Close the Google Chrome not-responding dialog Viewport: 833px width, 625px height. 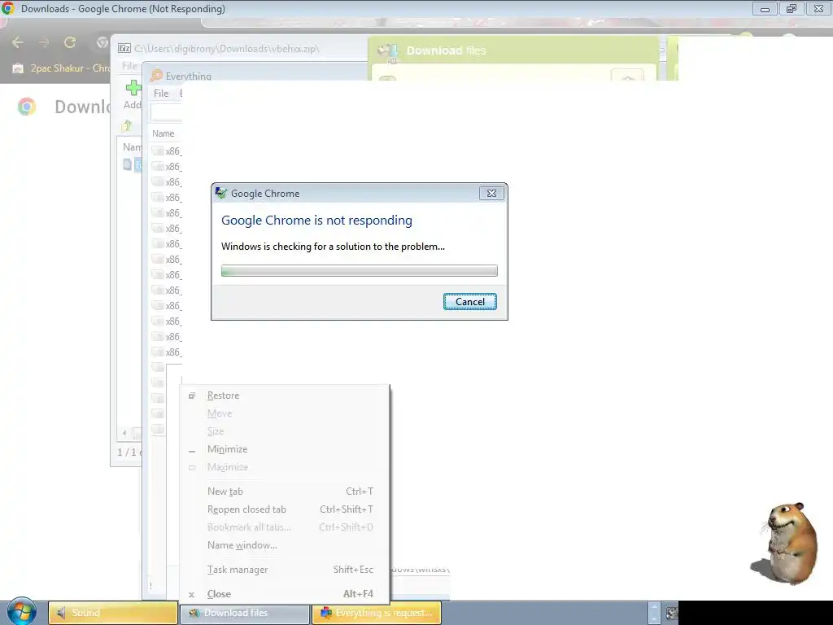tap(491, 194)
